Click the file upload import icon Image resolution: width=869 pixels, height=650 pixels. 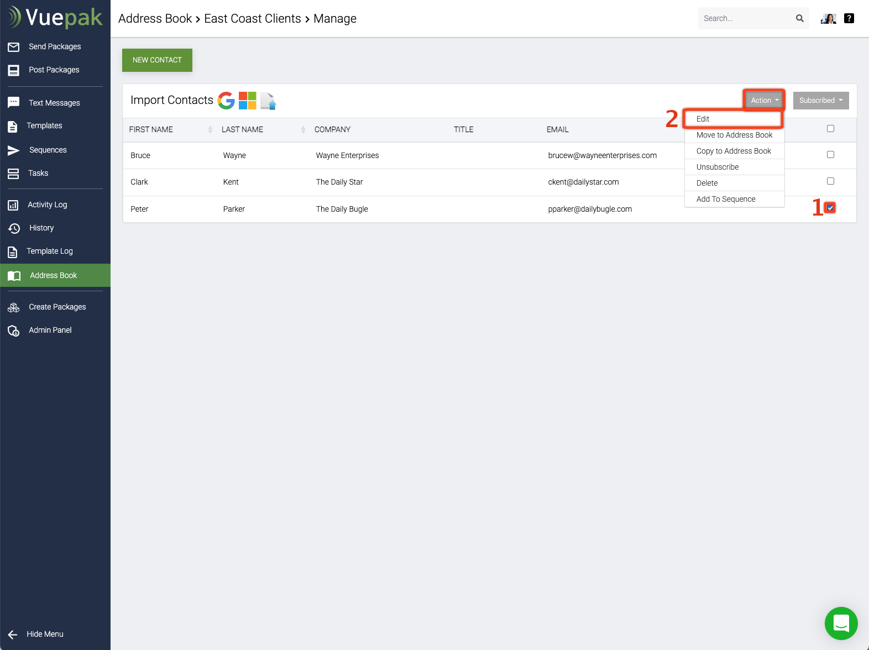pos(268,101)
